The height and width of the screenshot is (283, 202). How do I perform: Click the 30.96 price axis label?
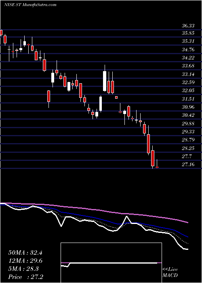(188, 107)
